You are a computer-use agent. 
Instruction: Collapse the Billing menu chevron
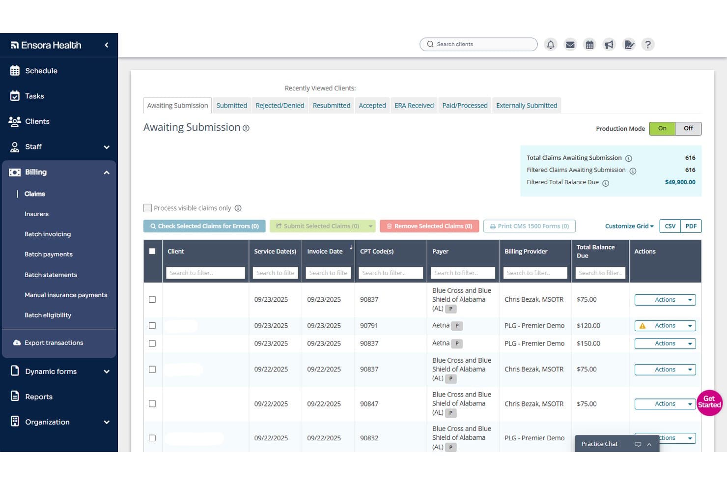tap(107, 172)
